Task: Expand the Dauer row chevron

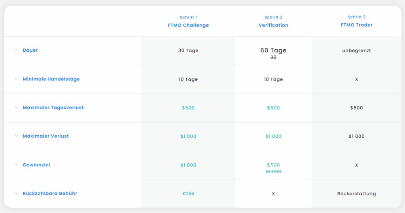Action: click(16, 50)
